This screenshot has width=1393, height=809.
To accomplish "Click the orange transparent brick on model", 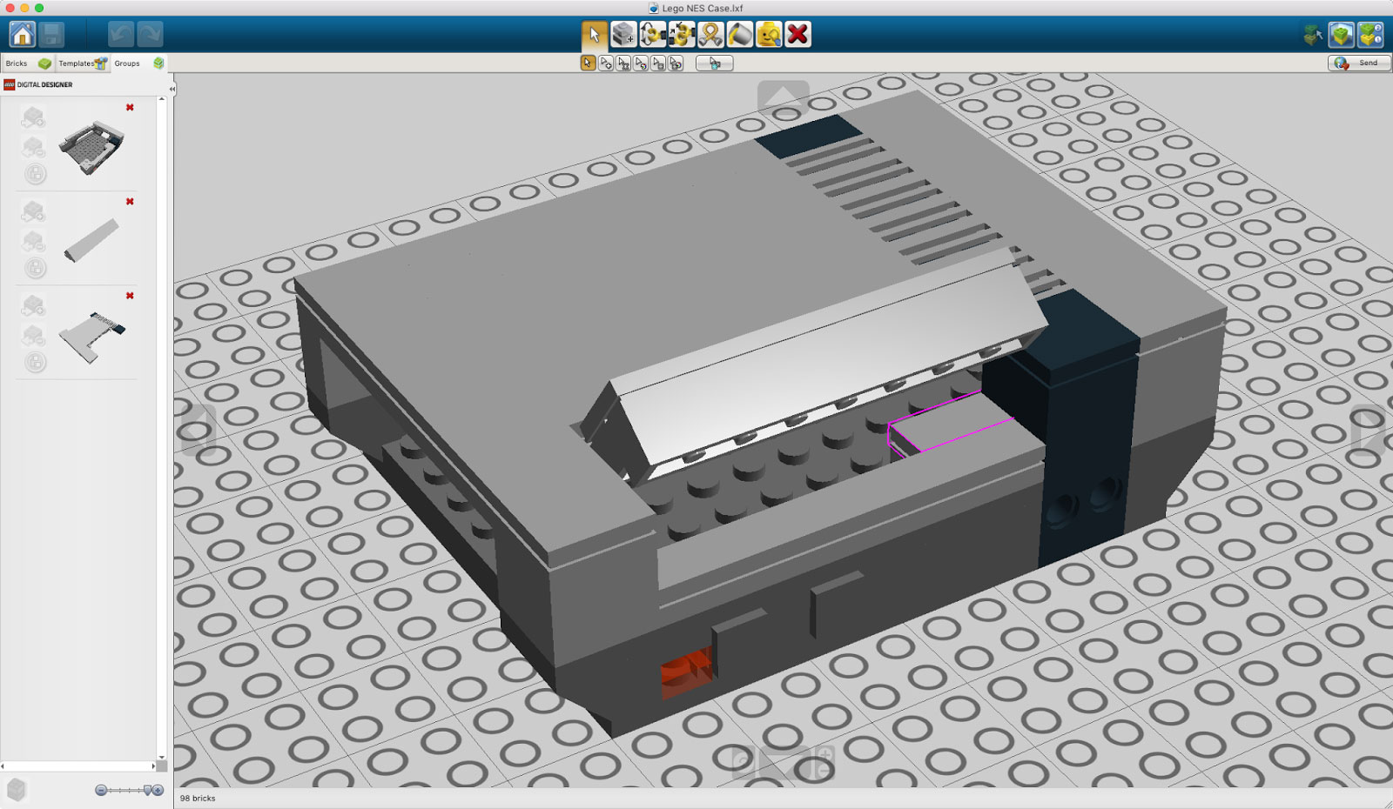I will pyautogui.click(x=687, y=672).
